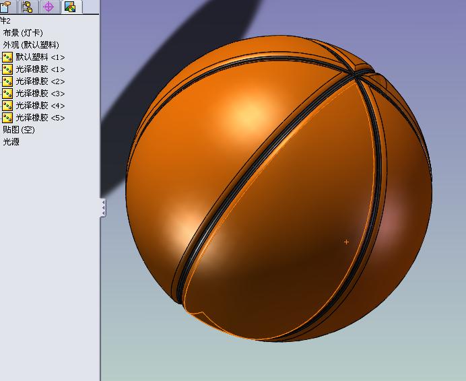Open the DimXpert manager tab

48,7
